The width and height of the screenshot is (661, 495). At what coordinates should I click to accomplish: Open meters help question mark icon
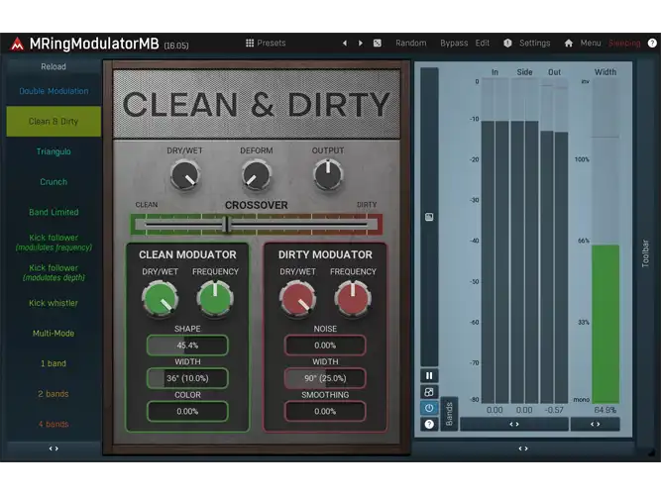coord(429,425)
